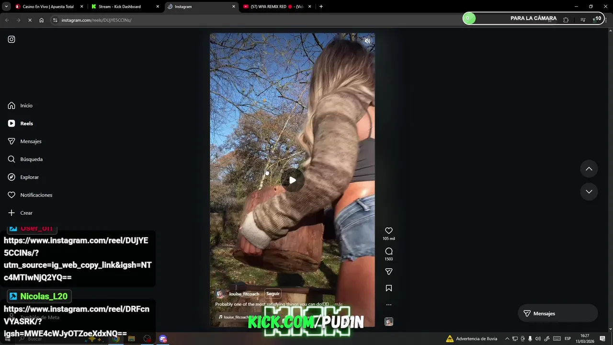
Task: Open the Windows Start menu
Action: (7, 339)
